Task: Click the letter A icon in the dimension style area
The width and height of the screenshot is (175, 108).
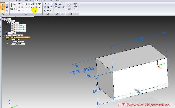Action: click(26, 7)
